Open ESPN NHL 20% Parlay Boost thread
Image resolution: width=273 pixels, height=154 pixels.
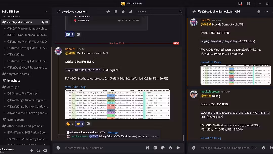pos(28,139)
